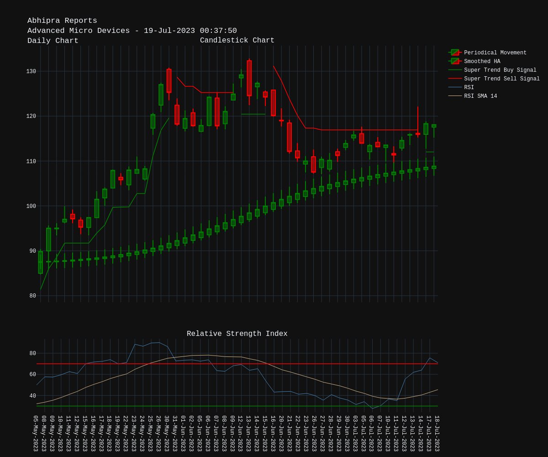The image size is (548, 457).
Task: Click the green oversold line in RSI chart
Action: (x=237, y=406)
